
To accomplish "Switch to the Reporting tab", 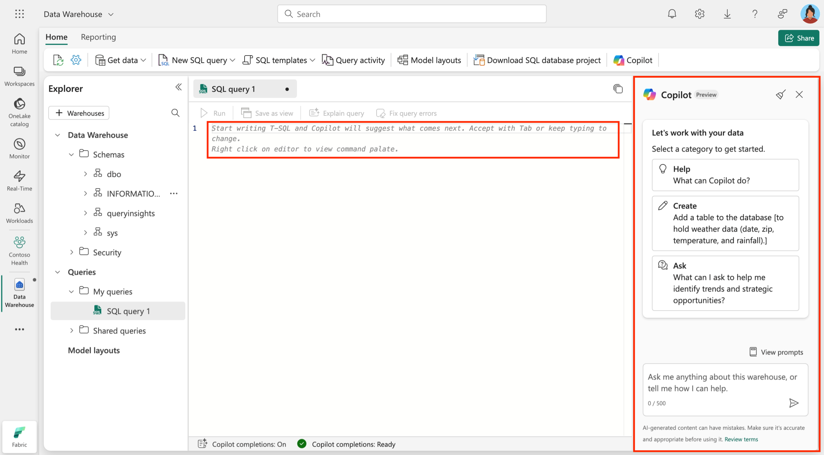I will (x=98, y=37).
